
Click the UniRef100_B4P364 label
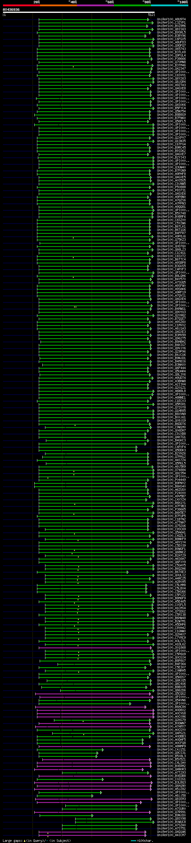(x=171, y=664)
